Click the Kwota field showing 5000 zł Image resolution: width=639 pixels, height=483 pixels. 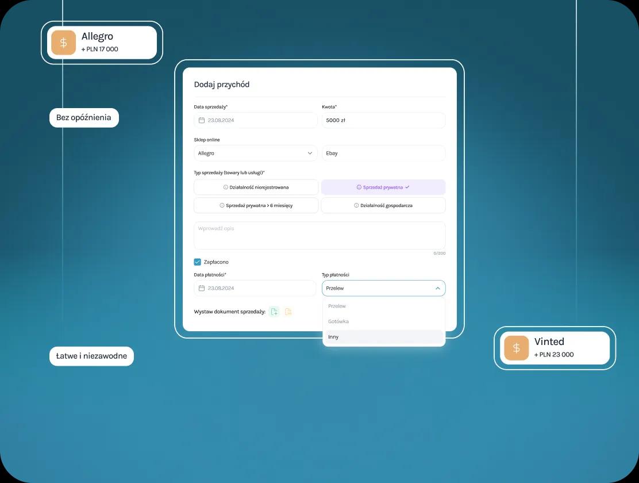point(383,120)
